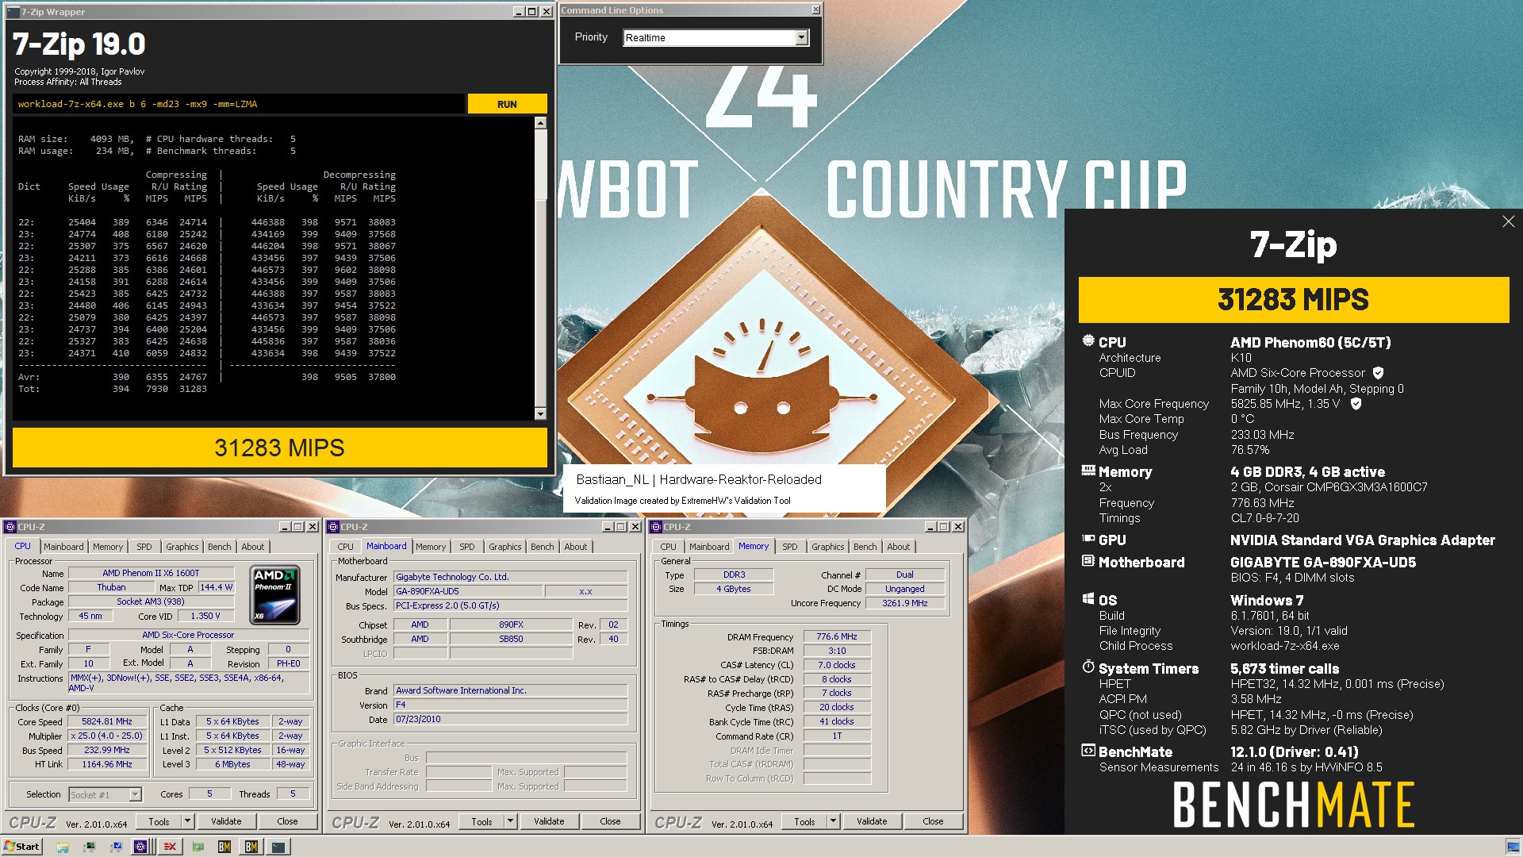The image size is (1523, 857).
Task: Open About tab in CPU-Z Memory window
Action: coord(899,547)
